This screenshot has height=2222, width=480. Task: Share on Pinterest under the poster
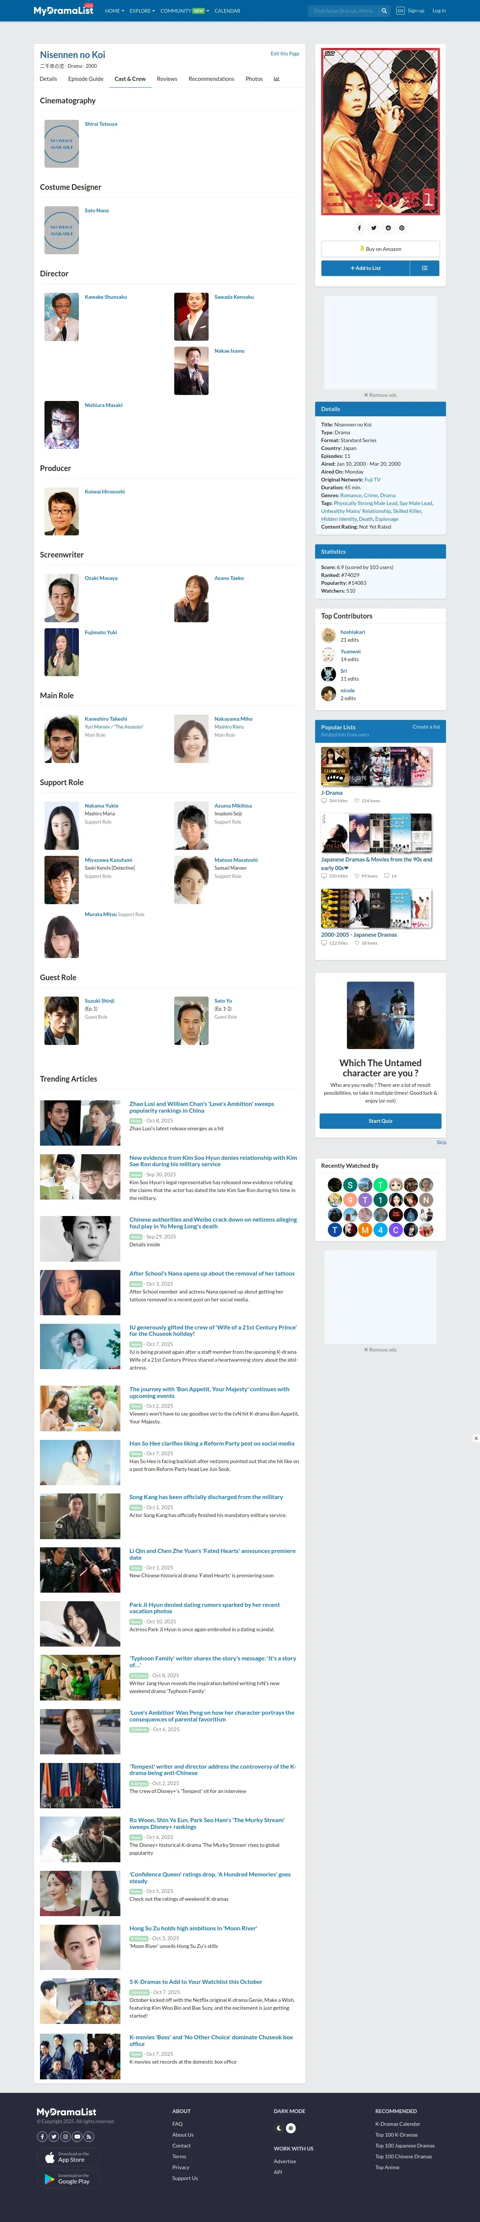(x=401, y=228)
